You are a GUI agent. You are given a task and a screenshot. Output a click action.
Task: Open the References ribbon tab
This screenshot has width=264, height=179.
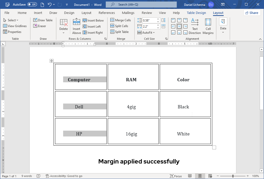[107, 13]
